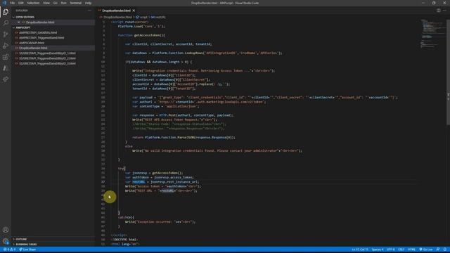Image resolution: width=450 pixels, height=253 pixels.
Task: Click the editor vertical scrollbar thumb
Action: (449, 72)
